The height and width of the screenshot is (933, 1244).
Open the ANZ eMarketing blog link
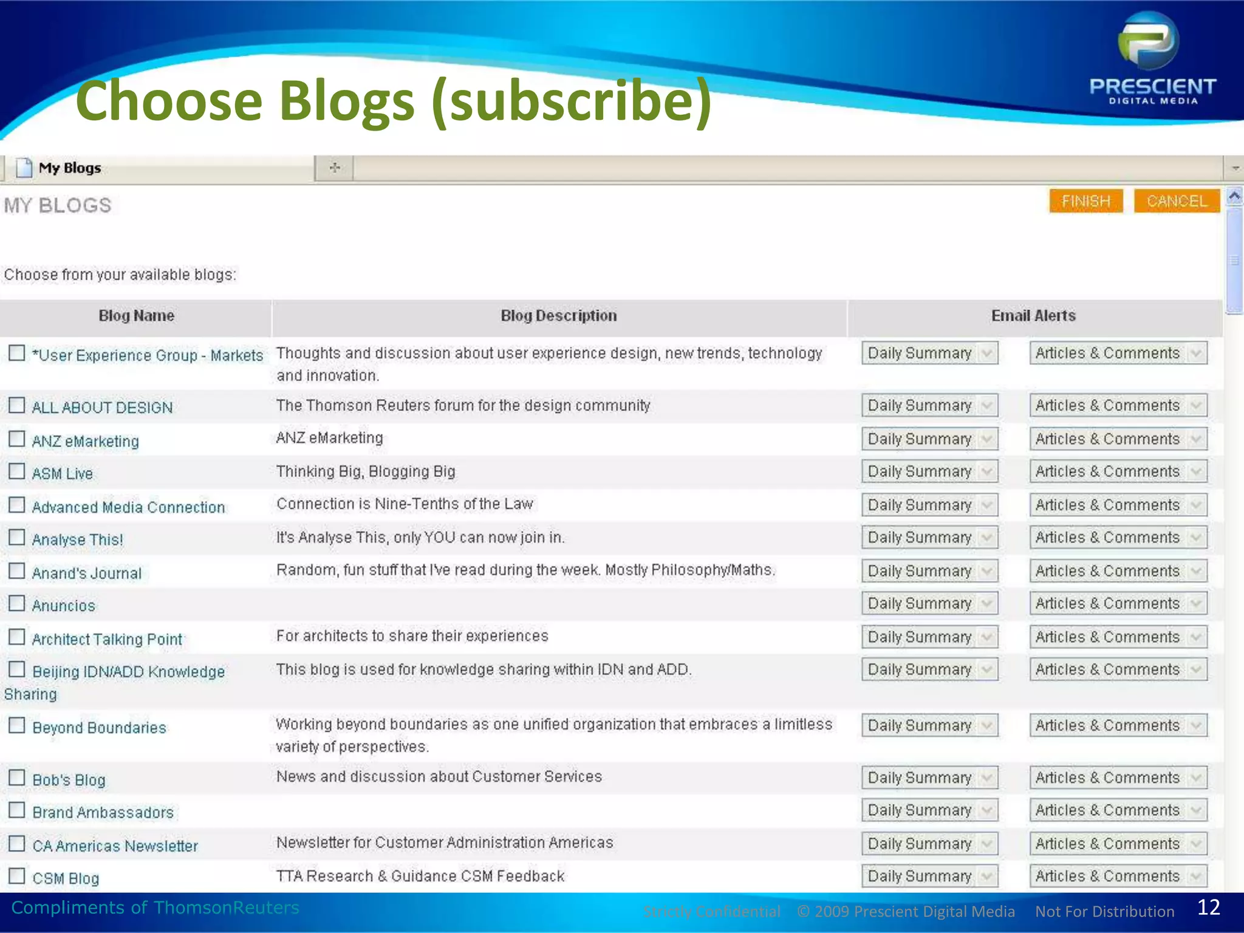pyautogui.click(x=86, y=441)
